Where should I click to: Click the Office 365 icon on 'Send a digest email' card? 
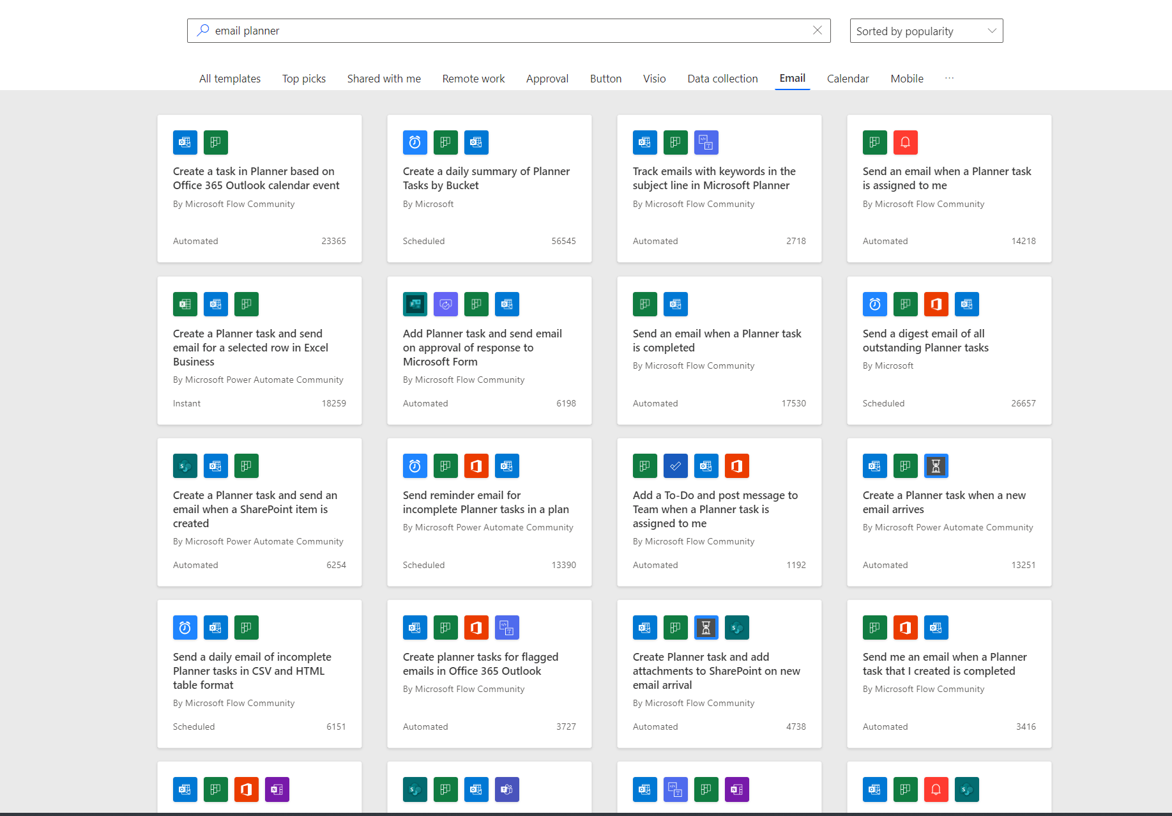pos(936,304)
